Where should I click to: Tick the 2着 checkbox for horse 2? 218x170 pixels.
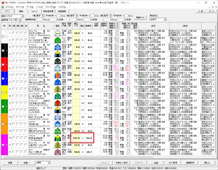pos(17,40)
